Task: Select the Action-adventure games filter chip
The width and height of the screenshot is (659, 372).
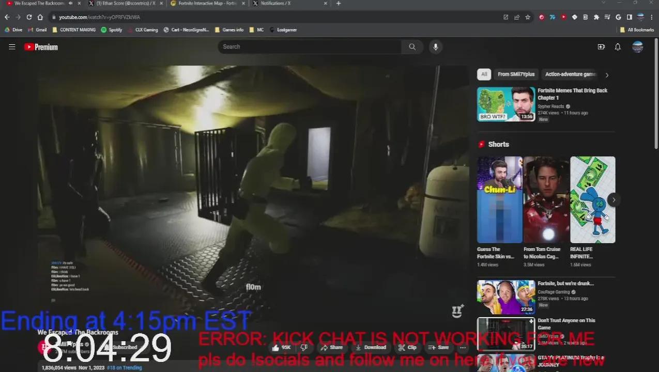Action: pyautogui.click(x=571, y=74)
